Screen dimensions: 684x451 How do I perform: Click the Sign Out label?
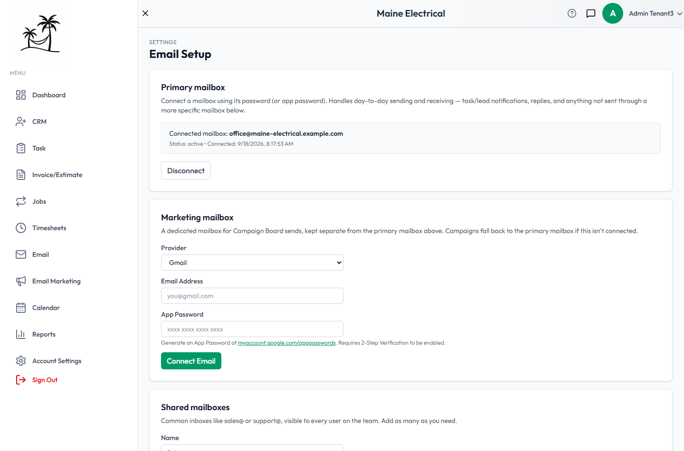coord(45,380)
